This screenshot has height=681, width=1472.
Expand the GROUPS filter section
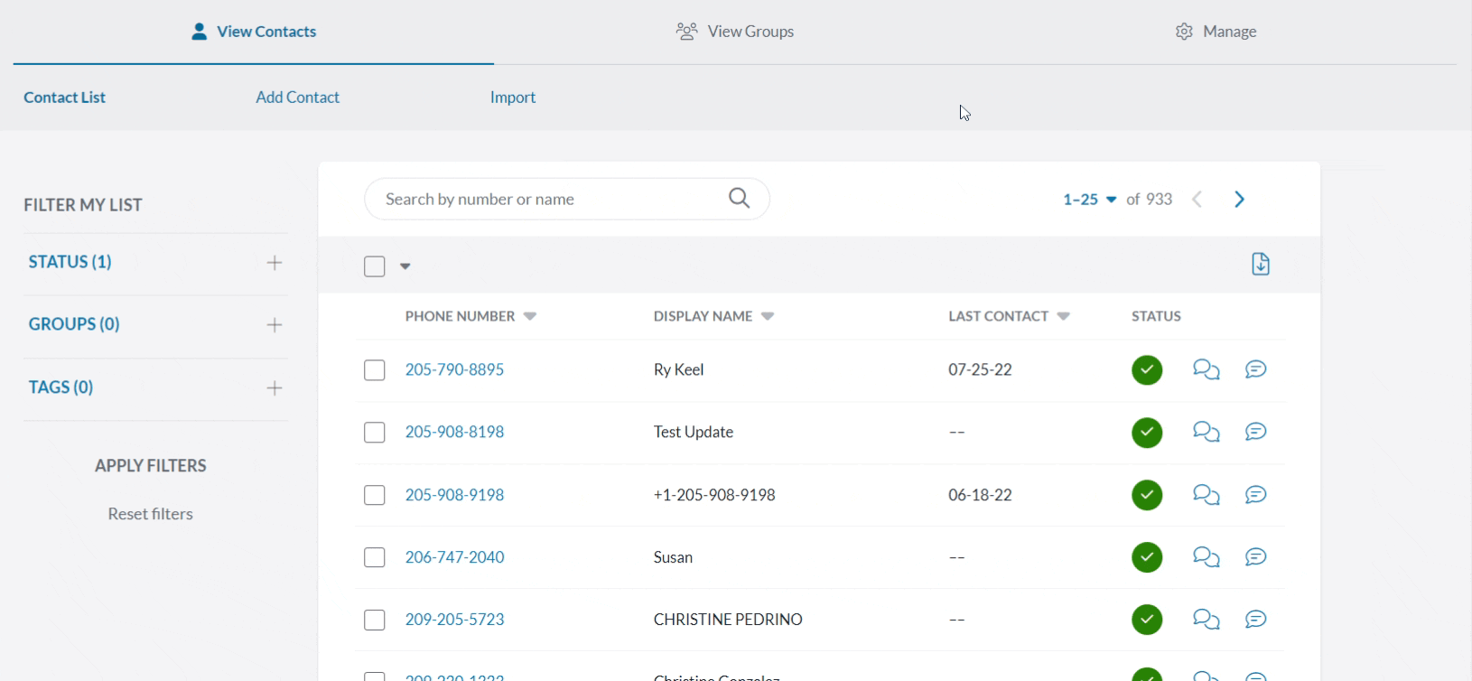click(x=275, y=325)
